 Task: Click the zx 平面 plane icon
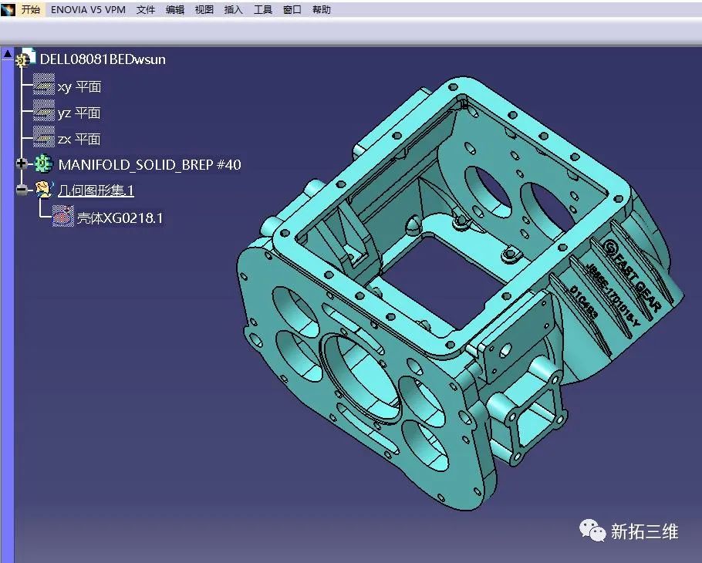(44, 137)
